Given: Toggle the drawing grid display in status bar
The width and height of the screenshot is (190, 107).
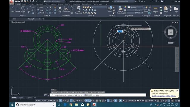Looking at the screenshot, I should [61, 100].
